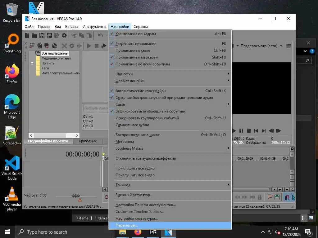Click the Open folder toolbar icon

(x=34, y=36)
